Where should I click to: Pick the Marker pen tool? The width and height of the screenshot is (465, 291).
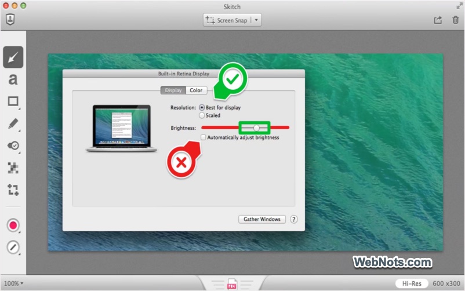13,123
